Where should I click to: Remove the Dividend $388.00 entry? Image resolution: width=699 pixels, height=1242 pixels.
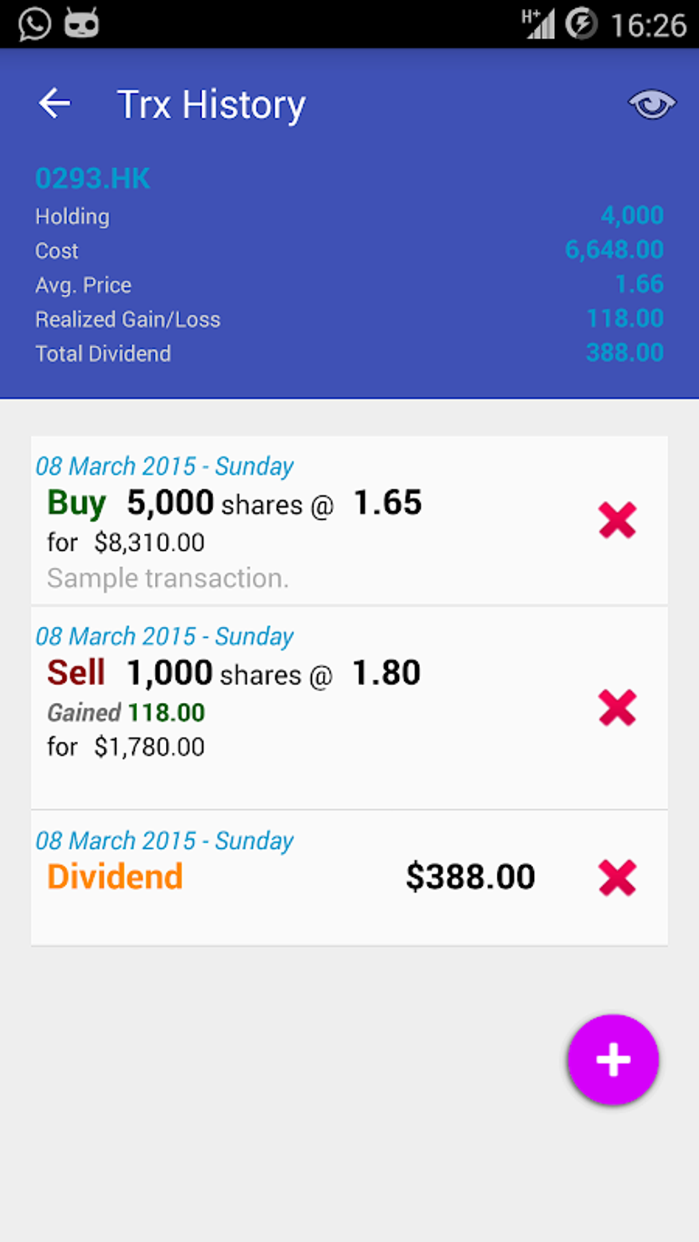pos(617,878)
